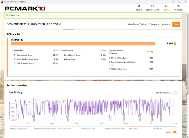Image resolution: width=189 pixels, height=138 pixels.
Task: Click the Monitoring heading
Action: click(15, 92)
